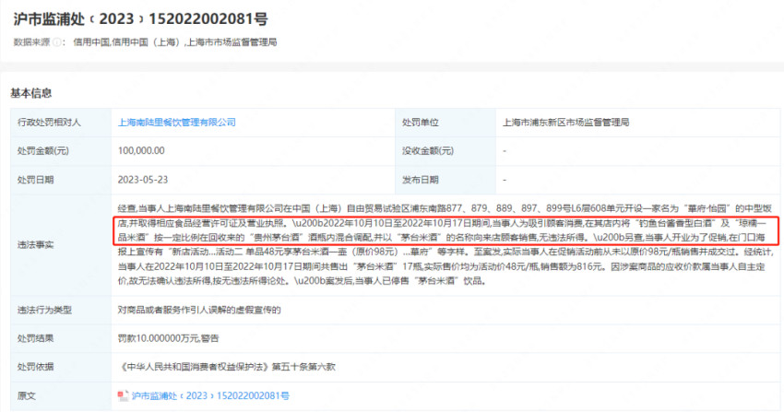
Task: Click the 发布日期 label cell
Action: 420,178
